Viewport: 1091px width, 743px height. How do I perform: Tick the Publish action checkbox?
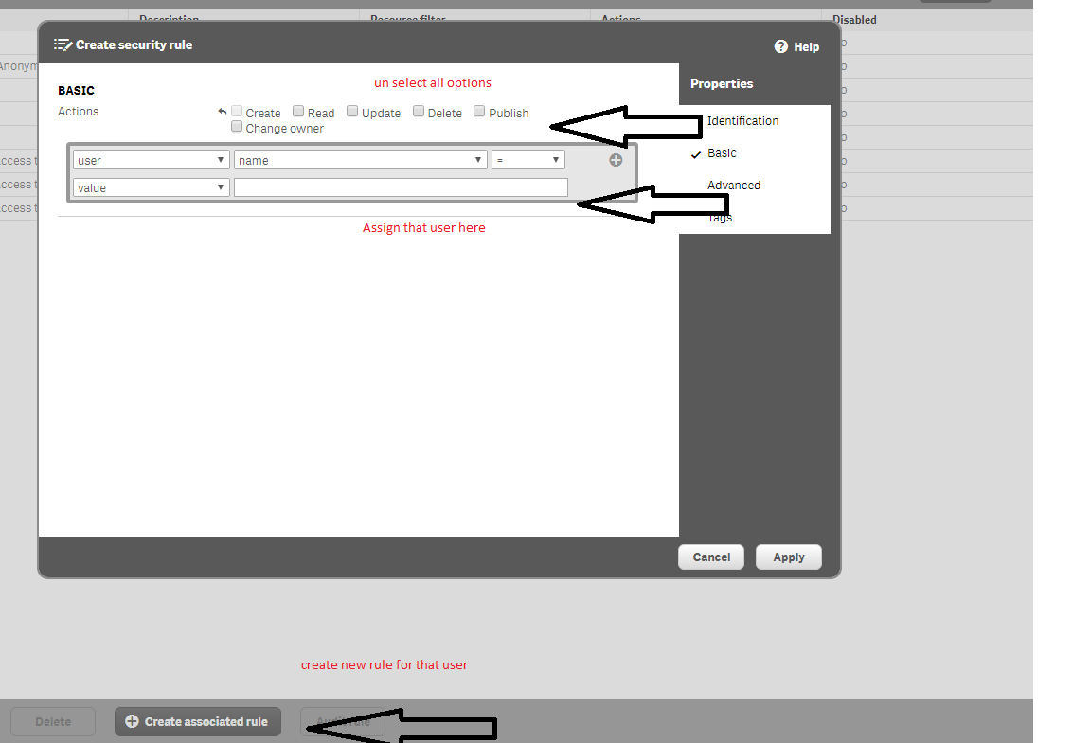point(479,112)
